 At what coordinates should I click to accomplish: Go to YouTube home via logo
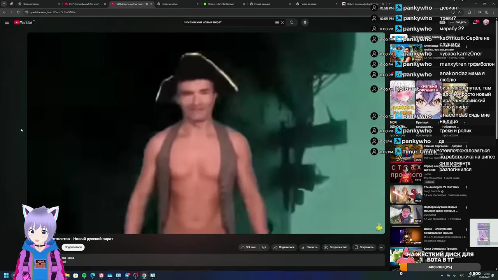(23, 22)
